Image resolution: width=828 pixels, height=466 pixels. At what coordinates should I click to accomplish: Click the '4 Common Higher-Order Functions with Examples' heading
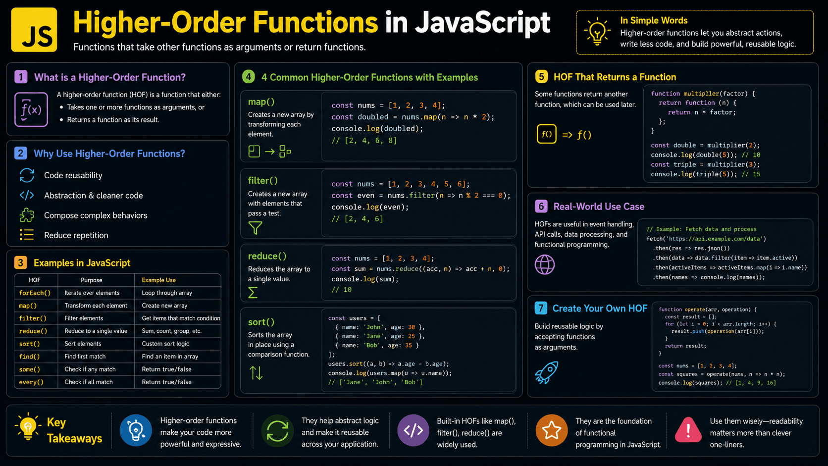369,77
